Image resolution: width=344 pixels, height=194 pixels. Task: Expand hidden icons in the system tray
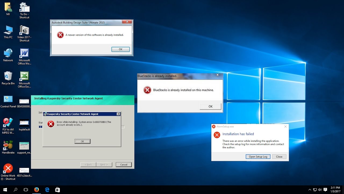coord(310,189)
